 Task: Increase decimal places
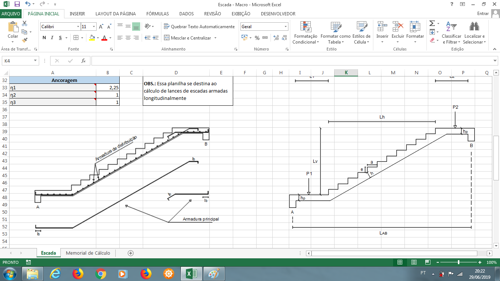pos(276,38)
